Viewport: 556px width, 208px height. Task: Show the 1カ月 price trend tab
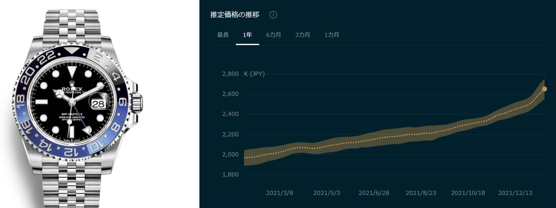coord(332,35)
